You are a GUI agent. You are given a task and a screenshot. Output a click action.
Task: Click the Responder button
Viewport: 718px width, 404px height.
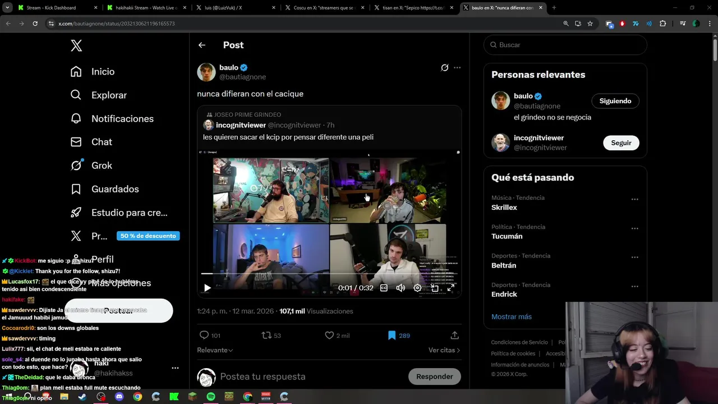pos(435,377)
